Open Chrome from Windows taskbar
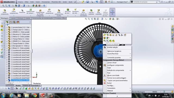This screenshot has height=98, width=174. tap(35, 96)
